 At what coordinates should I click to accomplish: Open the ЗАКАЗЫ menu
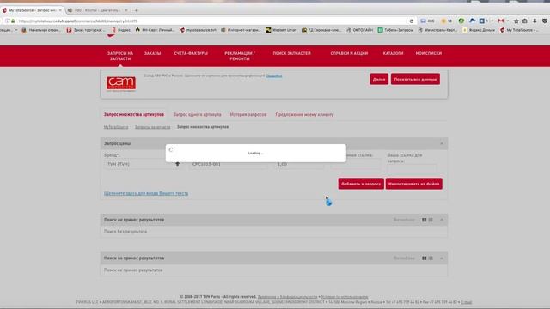(153, 53)
